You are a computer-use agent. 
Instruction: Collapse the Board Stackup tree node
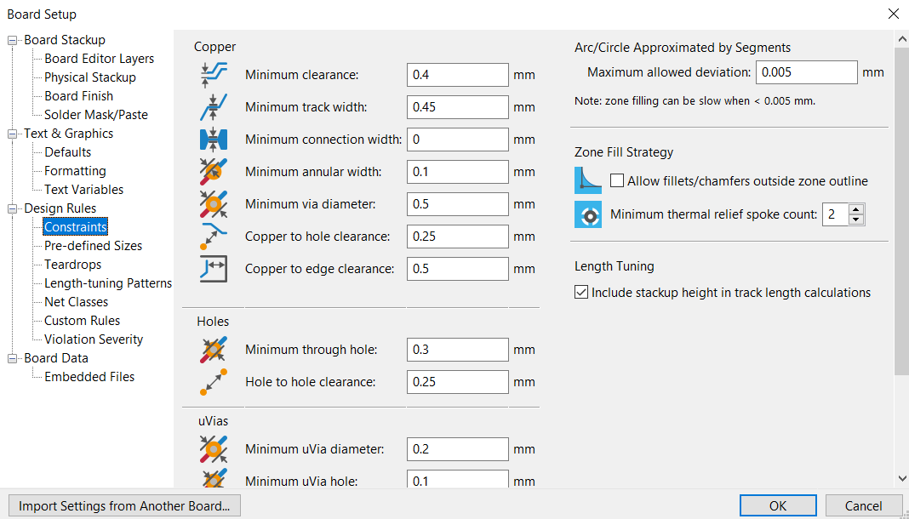pos(13,40)
